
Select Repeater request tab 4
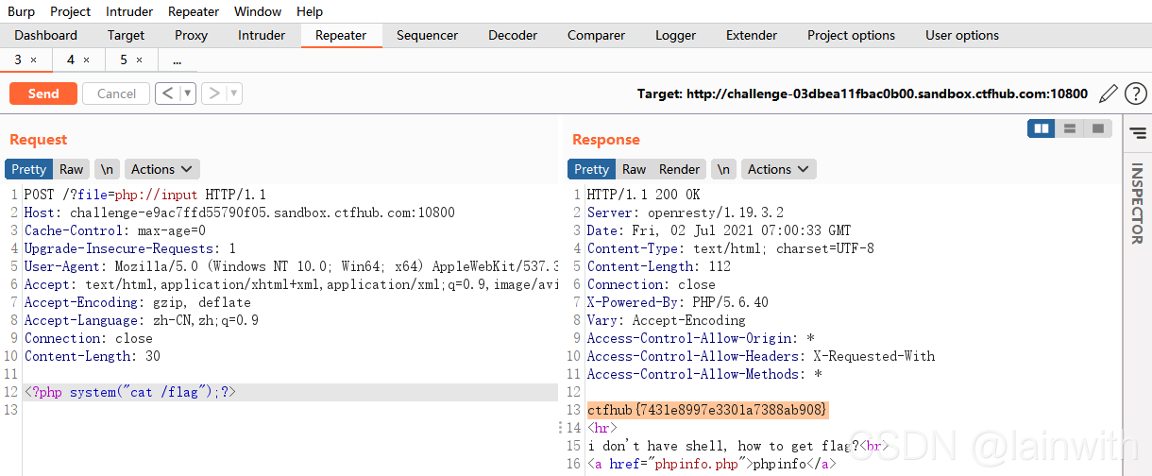tap(71, 59)
